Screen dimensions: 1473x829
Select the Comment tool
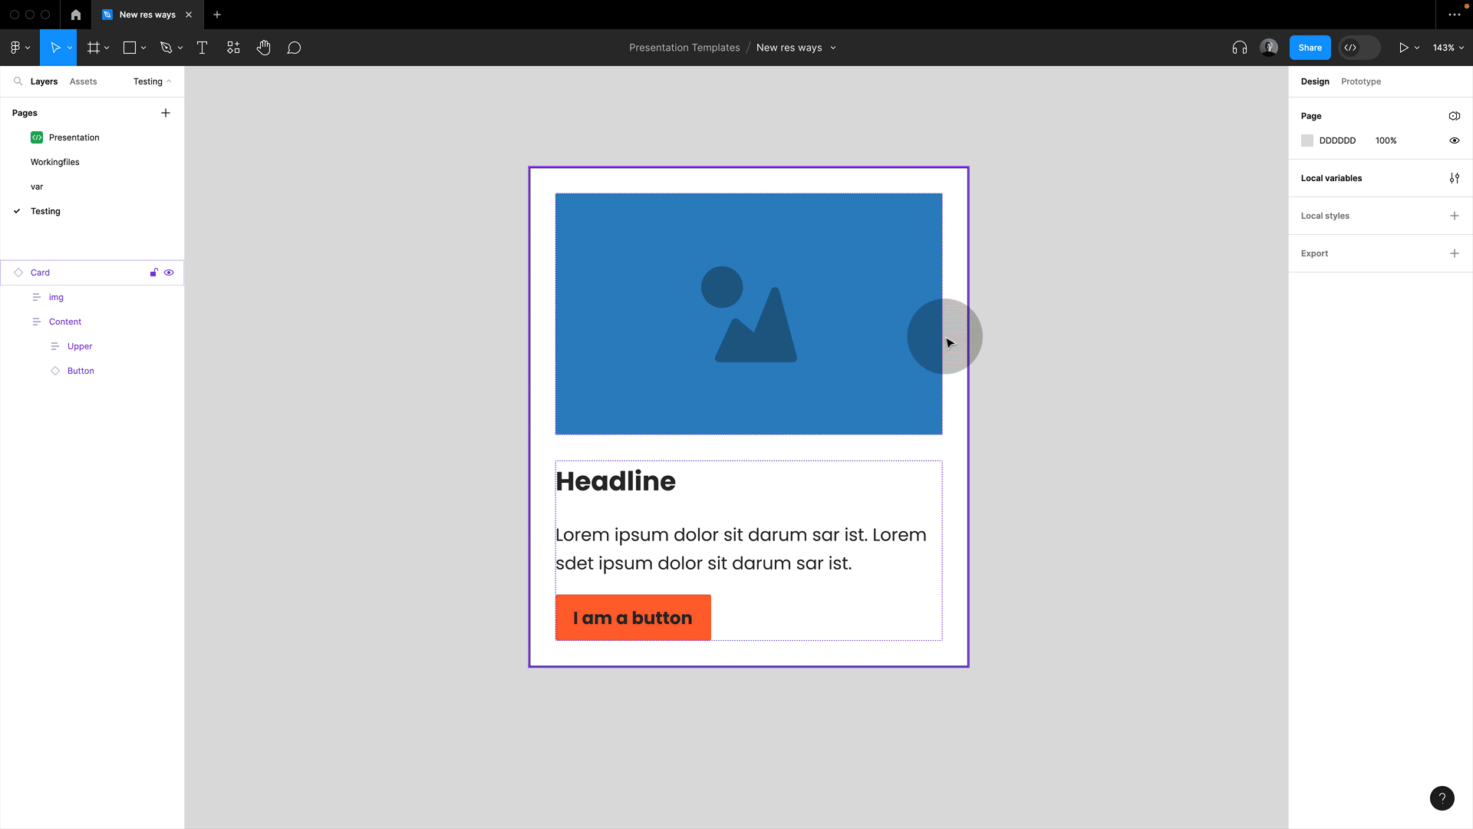[x=294, y=48]
